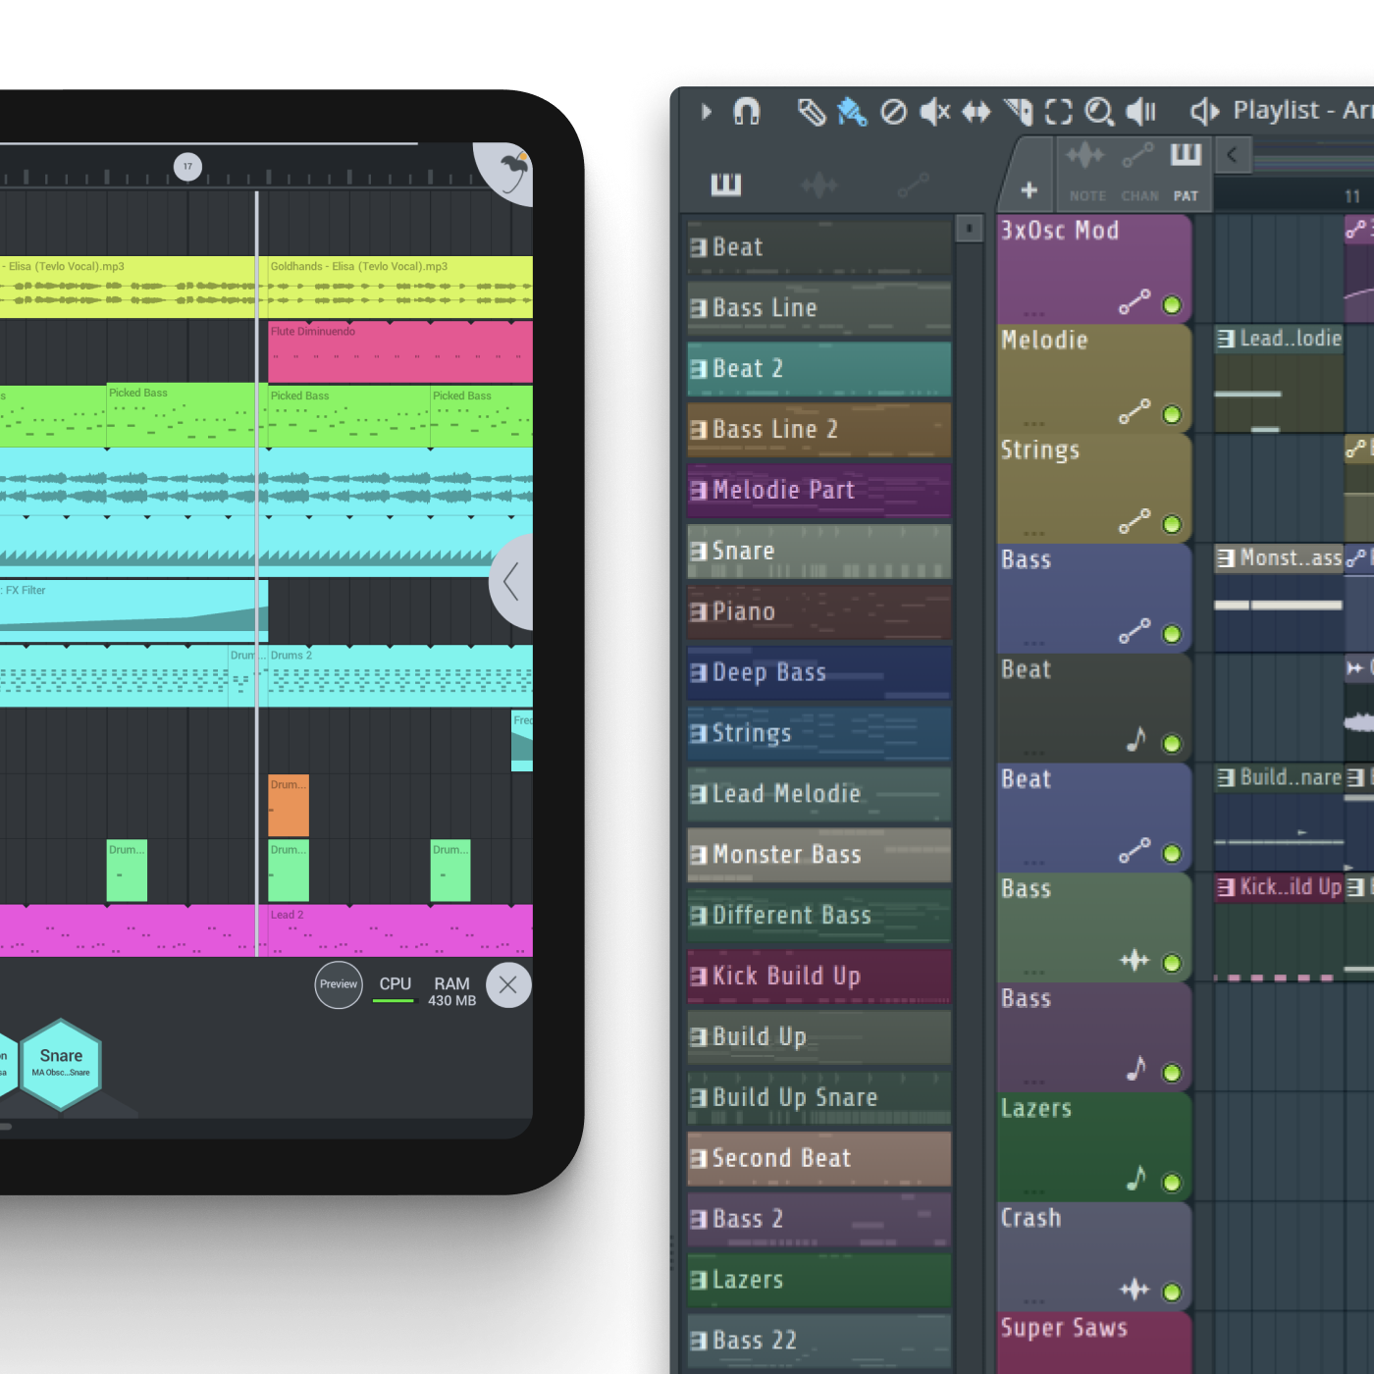Click the FX Filter automation clip on tablet

[132, 610]
